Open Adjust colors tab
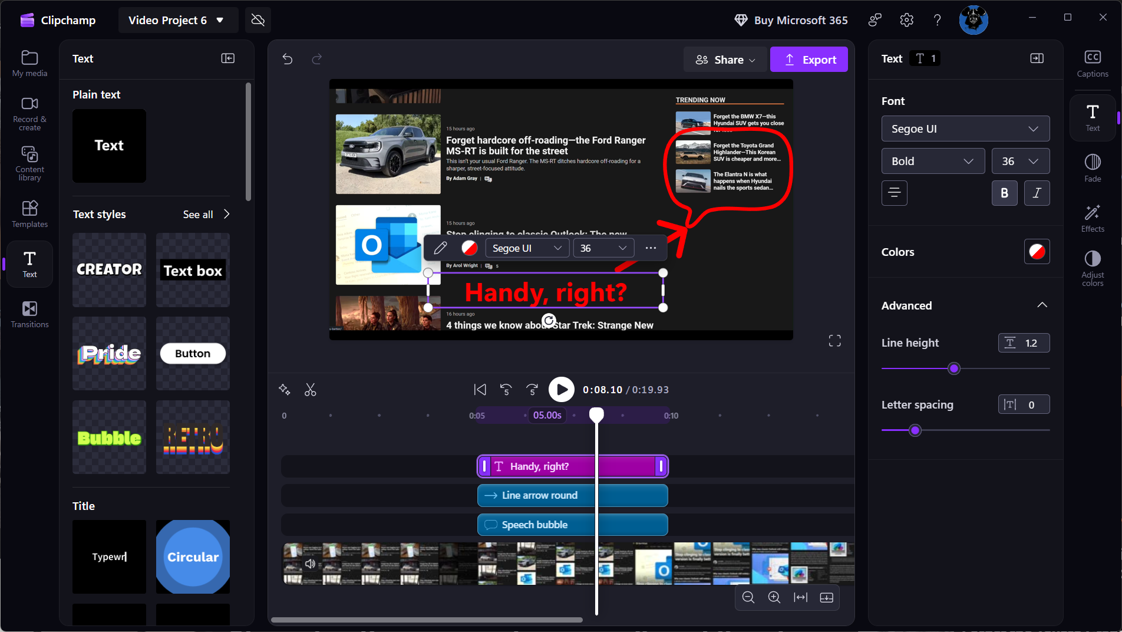1122x632 pixels. tap(1093, 269)
